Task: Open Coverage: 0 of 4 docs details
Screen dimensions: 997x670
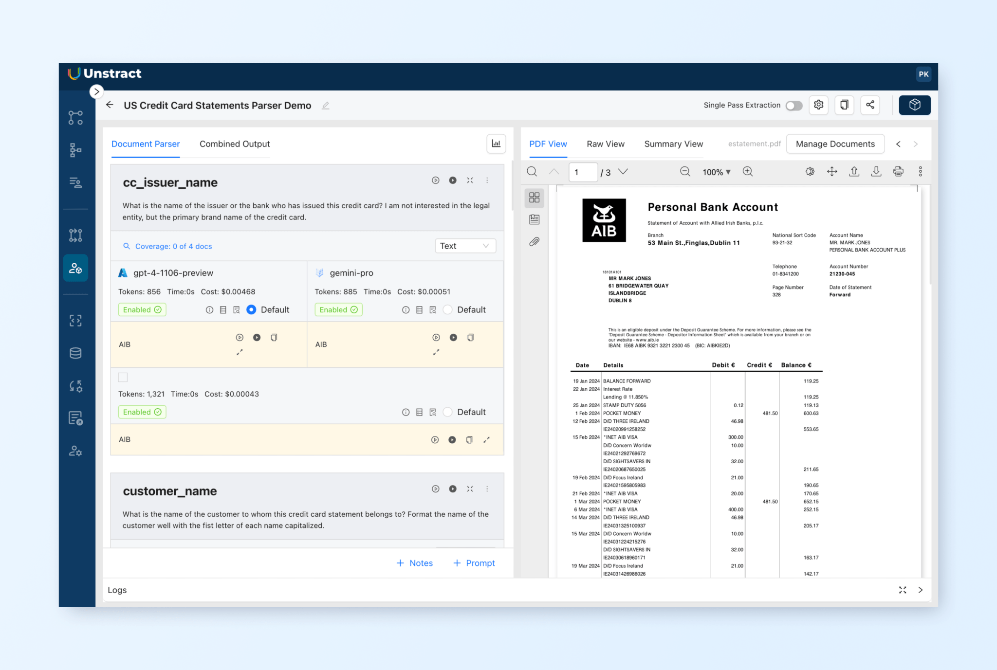Action: coord(173,246)
